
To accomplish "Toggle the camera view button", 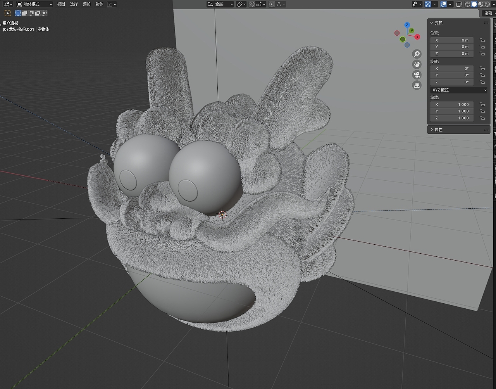I will point(417,75).
